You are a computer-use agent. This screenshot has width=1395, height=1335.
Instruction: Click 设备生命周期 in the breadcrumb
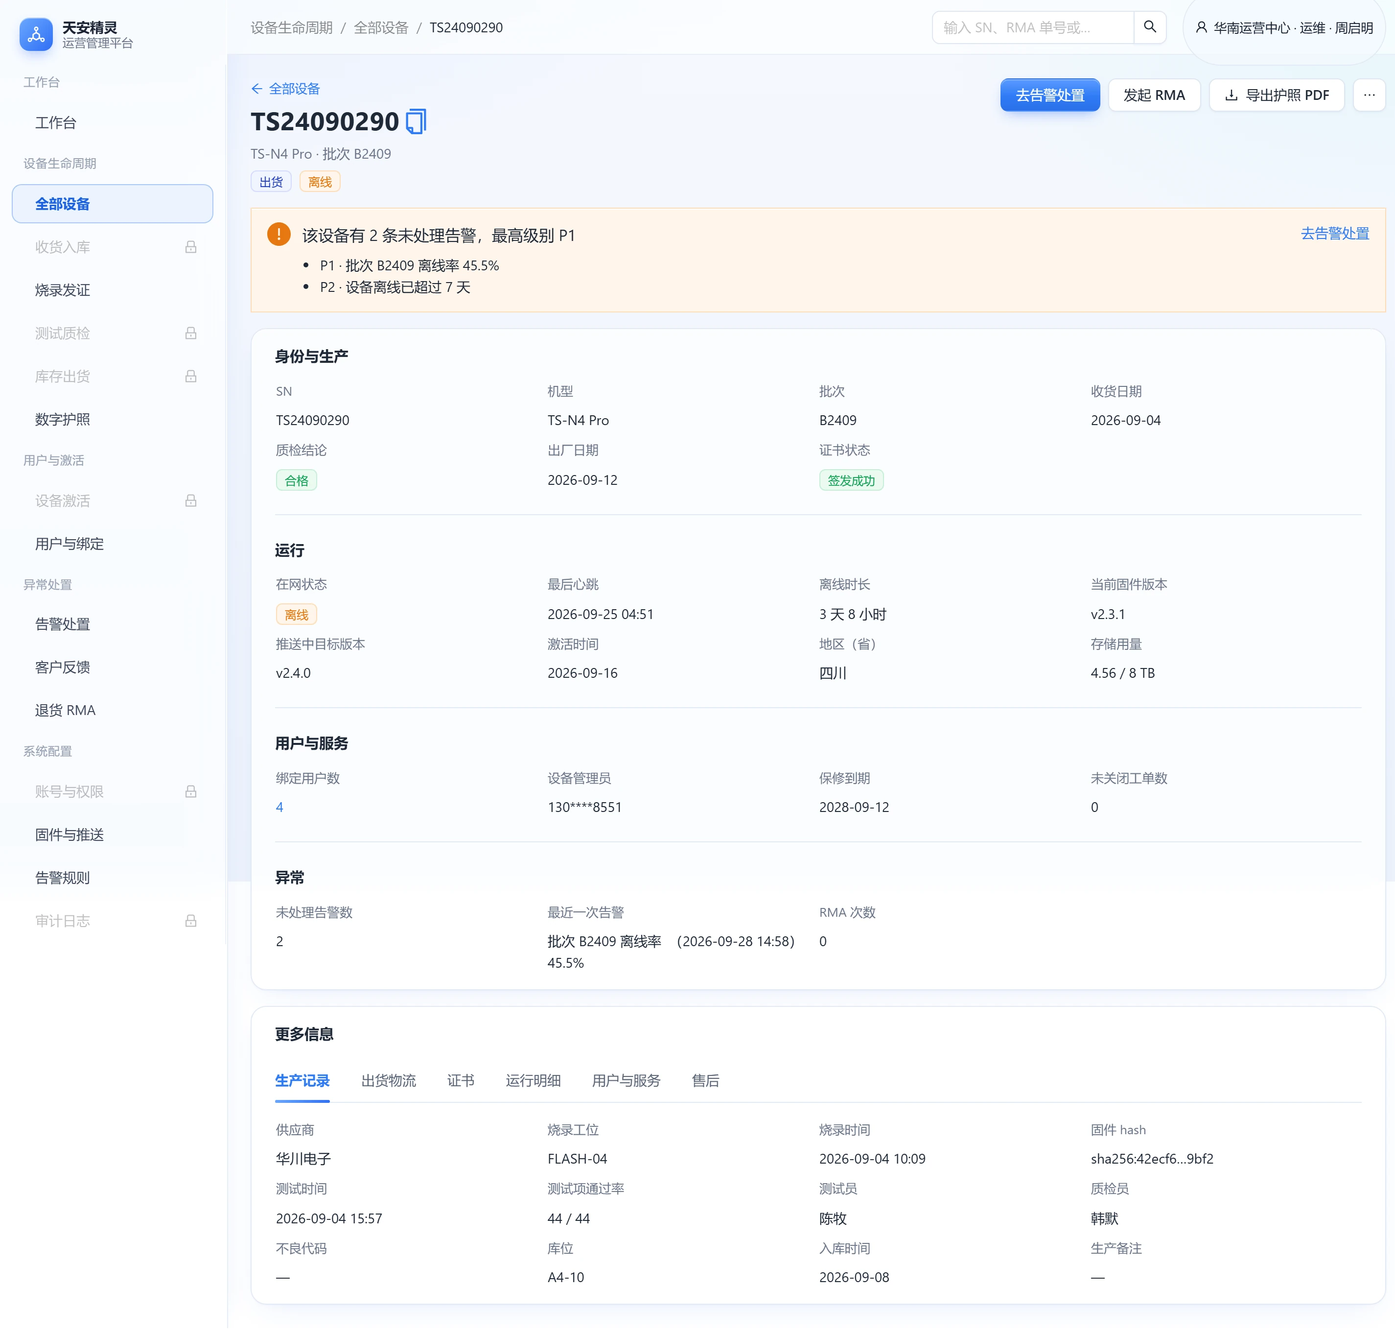click(292, 27)
